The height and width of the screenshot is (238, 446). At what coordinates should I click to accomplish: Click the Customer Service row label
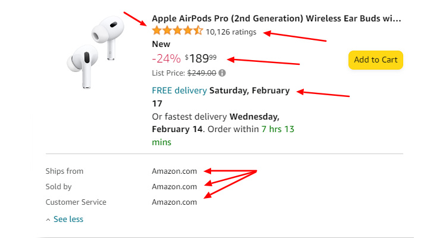[76, 202]
